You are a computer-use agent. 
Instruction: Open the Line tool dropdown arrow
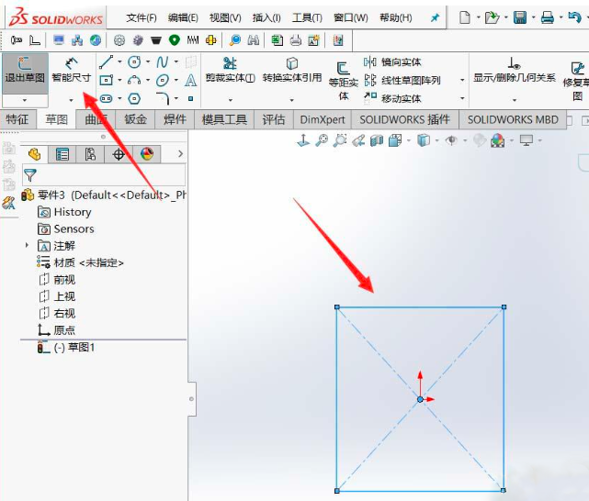(x=119, y=61)
